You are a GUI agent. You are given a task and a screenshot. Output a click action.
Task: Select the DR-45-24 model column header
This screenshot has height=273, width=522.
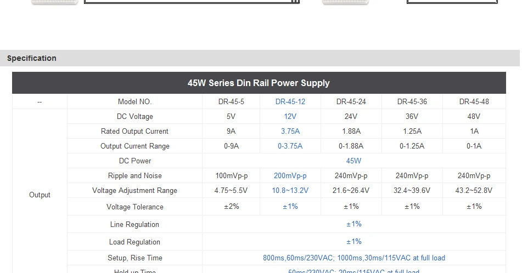pos(351,102)
